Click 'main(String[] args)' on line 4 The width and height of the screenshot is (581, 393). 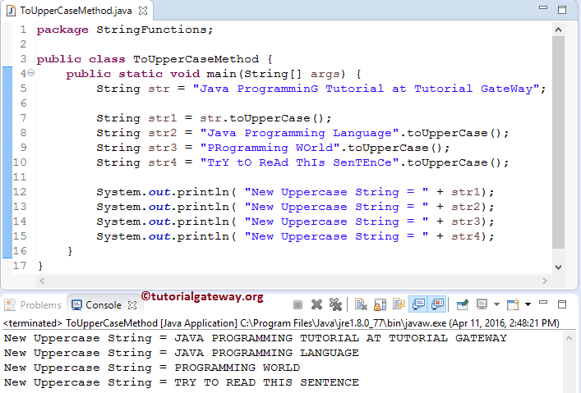[x=276, y=74]
